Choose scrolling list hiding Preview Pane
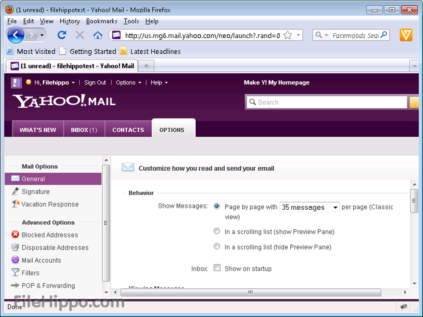 [x=216, y=246]
